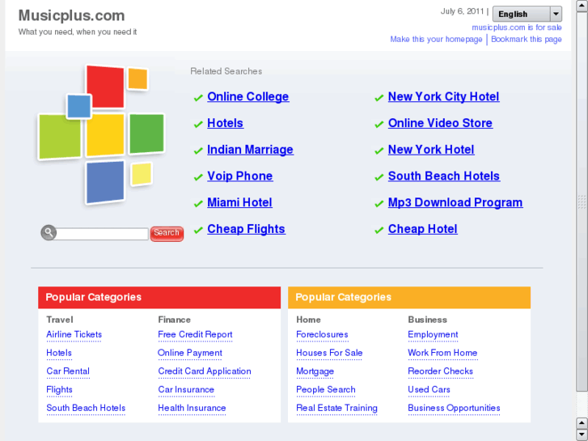This screenshot has width=588, height=441.
Task: Click the green checkmark beside Mp3 Download Program
Action: (x=379, y=204)
